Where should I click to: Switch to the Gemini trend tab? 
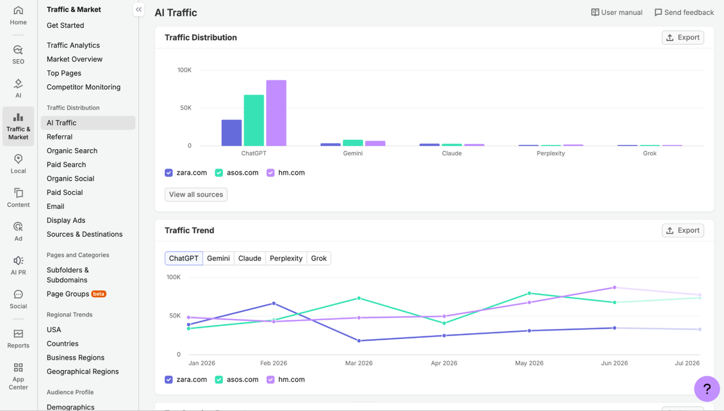click(218, 258)
